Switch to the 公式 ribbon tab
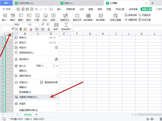Image resolution: width=162 pixels, height=121 pixels. (x=82, y=9)
